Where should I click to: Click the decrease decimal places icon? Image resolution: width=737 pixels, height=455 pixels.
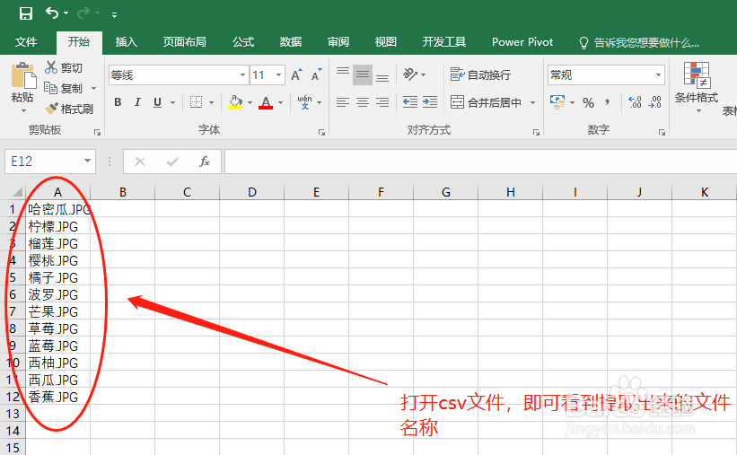point(654,102)
